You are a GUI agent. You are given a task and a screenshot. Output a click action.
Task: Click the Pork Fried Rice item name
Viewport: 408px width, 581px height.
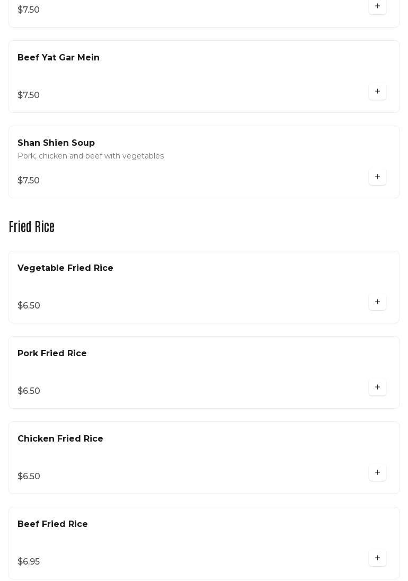pos(52,354)
